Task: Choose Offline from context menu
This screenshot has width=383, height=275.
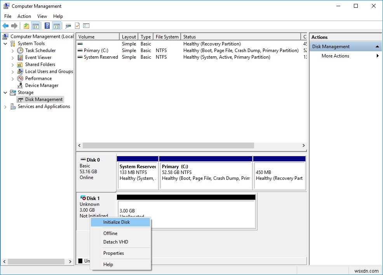Action: (x=120, y=233)
